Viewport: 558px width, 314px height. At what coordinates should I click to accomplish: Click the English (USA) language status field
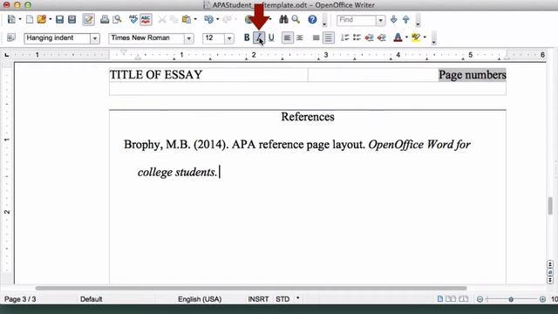(200, 299)
